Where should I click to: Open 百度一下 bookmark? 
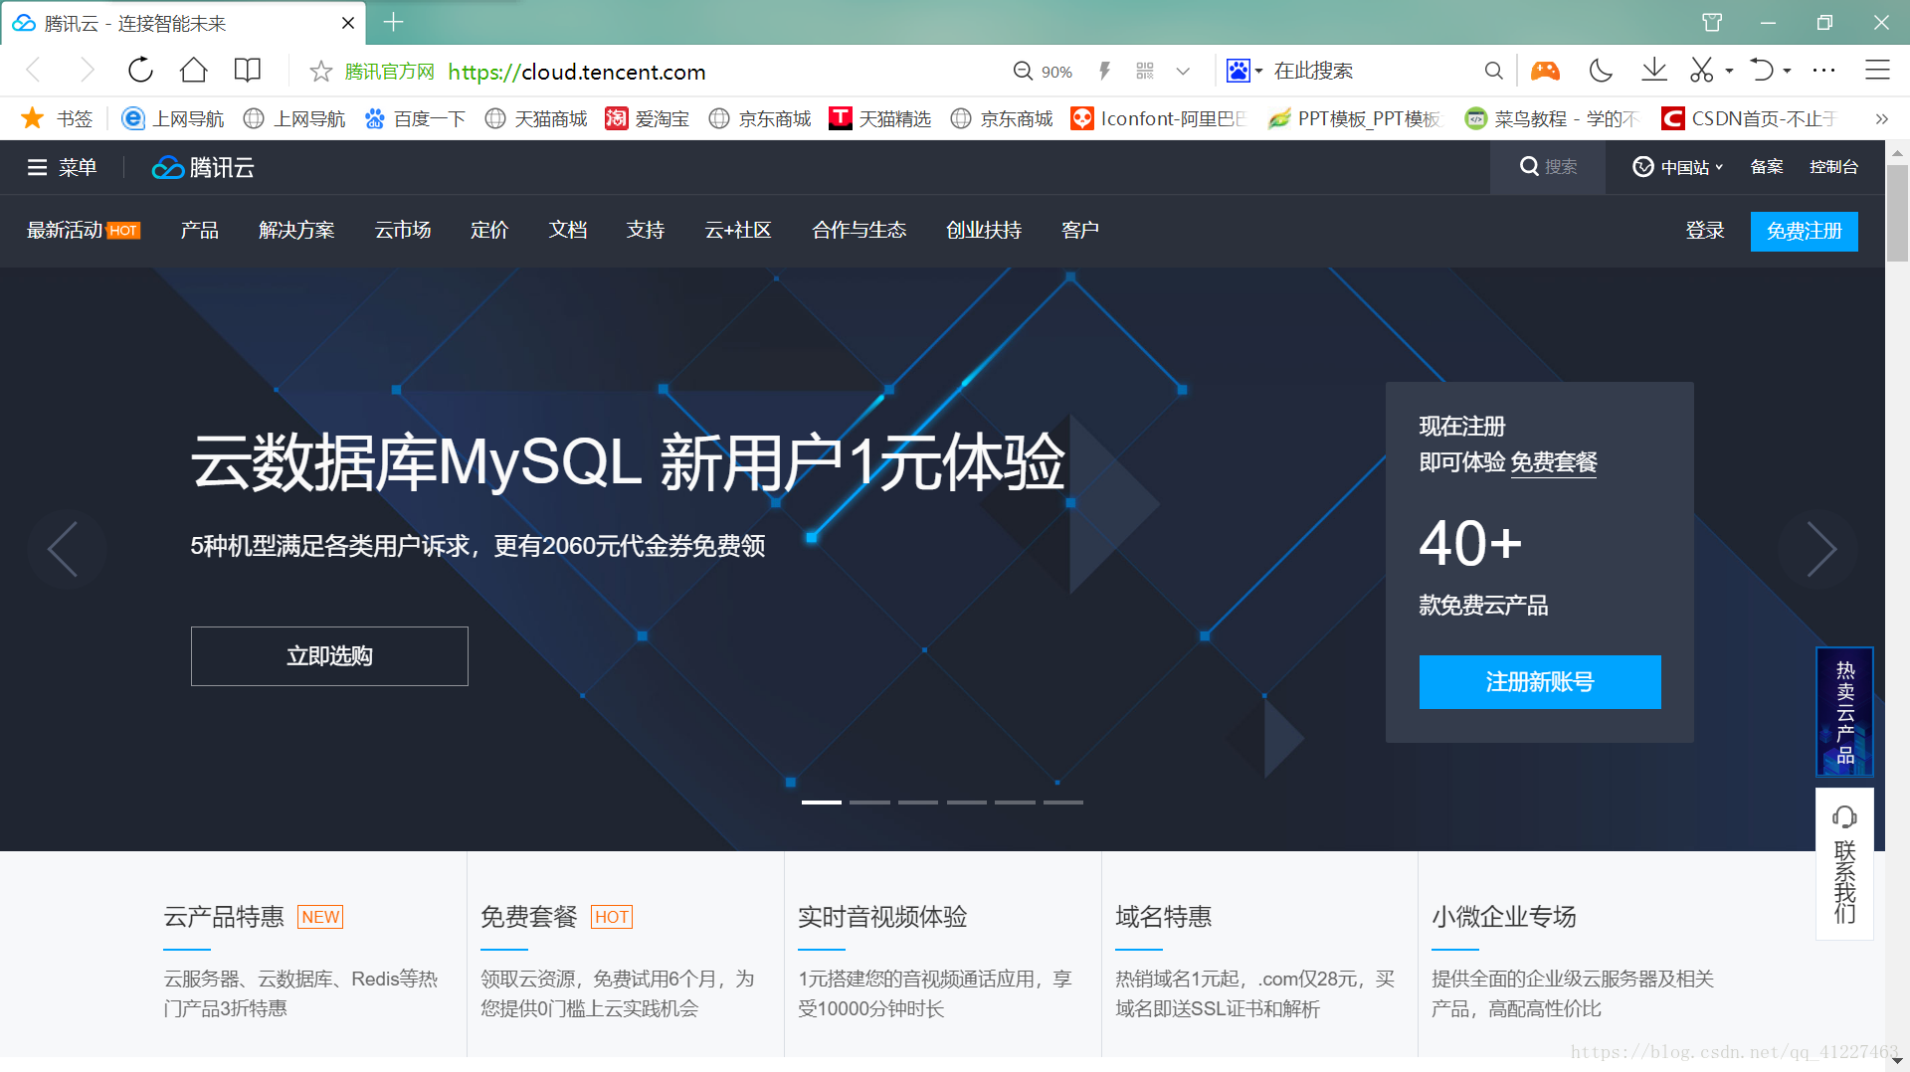415,119
